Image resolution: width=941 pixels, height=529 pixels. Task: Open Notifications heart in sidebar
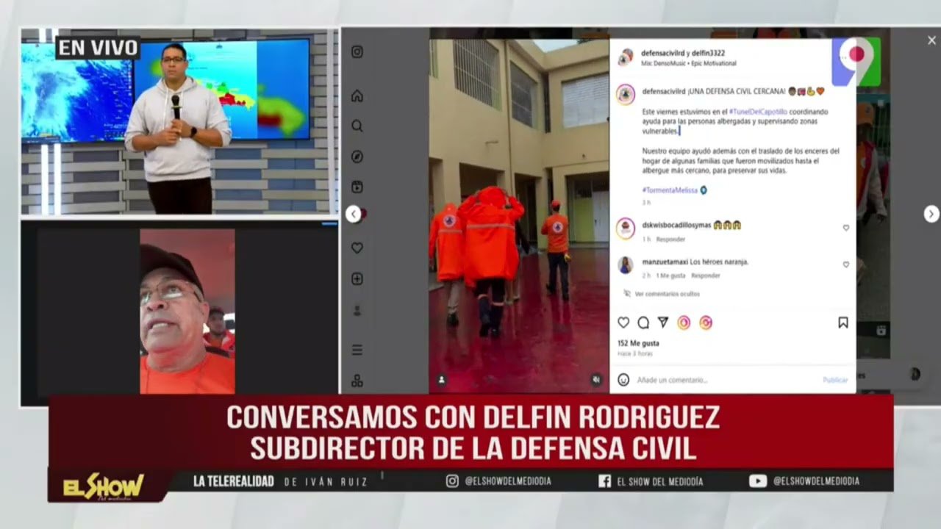pyautogui.click(x=357, y=248)
